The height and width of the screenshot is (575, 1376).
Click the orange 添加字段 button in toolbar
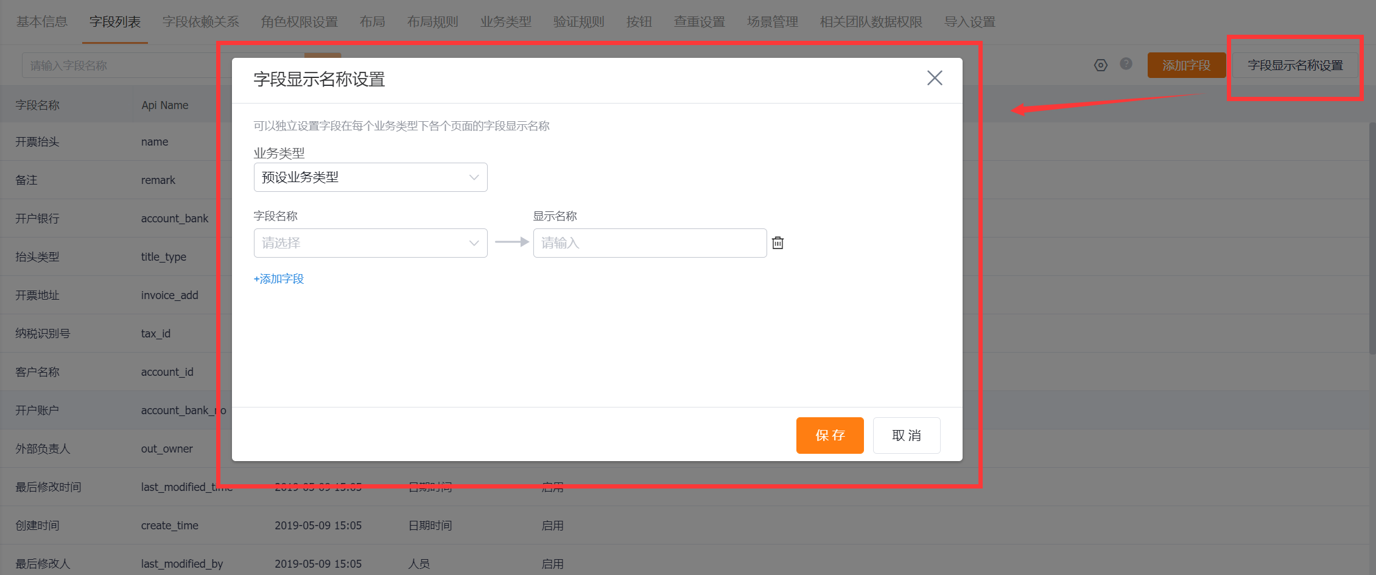[1187, 65]
